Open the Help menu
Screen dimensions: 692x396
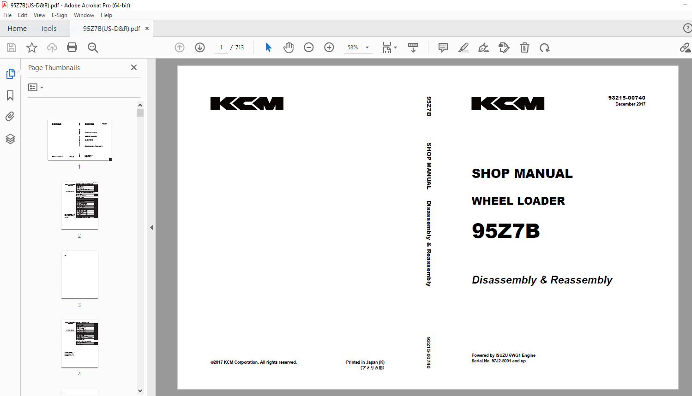[106, 15]
